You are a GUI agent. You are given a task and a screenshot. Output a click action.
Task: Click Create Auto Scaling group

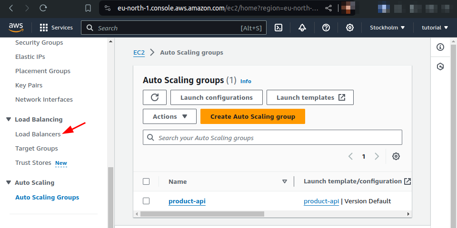[253, 116]
